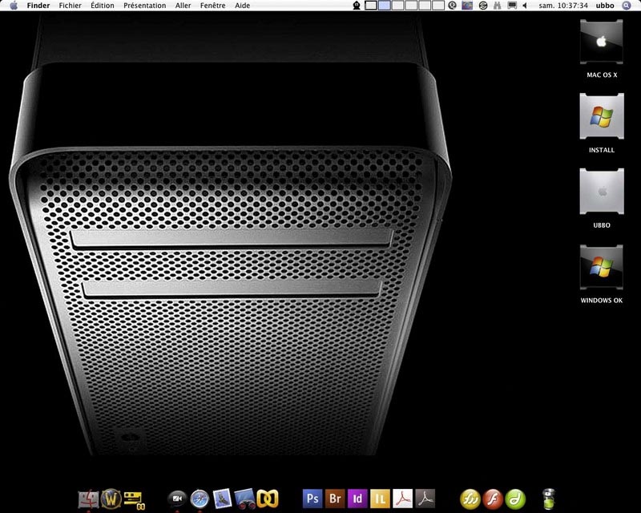Open the Safari compass icon
Screen dimensions: 641x513
coord(200,499)
